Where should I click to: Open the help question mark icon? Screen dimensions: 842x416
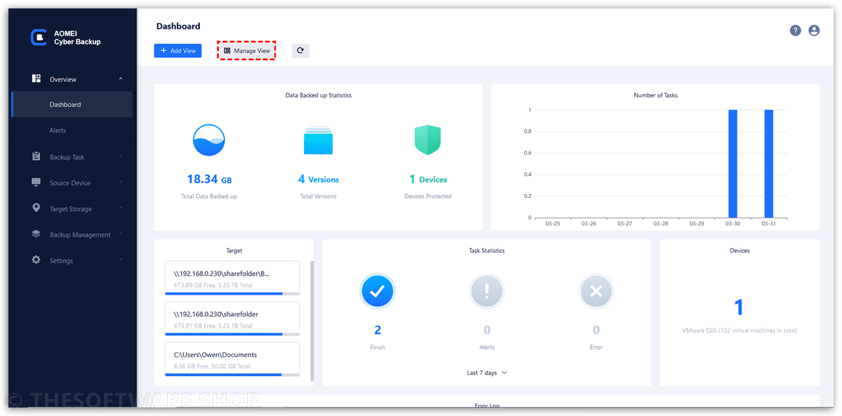coord(795,30)
